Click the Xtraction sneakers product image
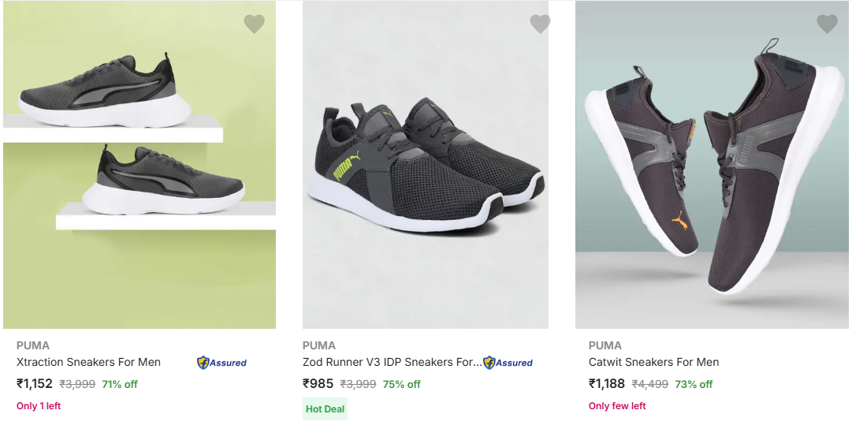Screen dimensions: 852x425 click(140, 165)
